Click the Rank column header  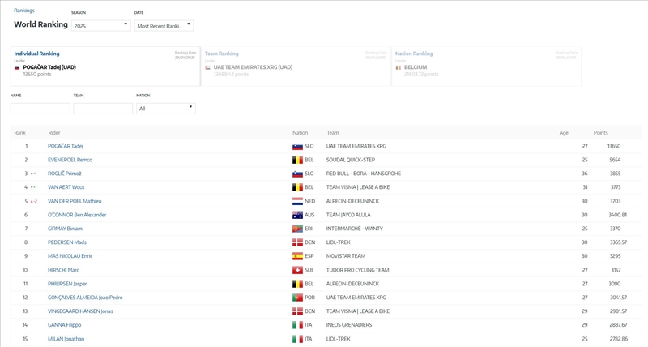tap(19, 133)
